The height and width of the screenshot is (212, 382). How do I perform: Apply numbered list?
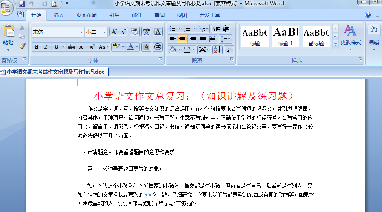click(x=187, y=29)
